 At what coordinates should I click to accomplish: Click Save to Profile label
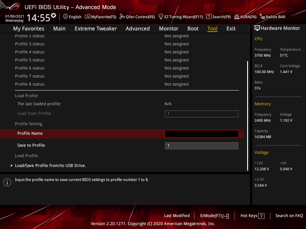[31, 145]
